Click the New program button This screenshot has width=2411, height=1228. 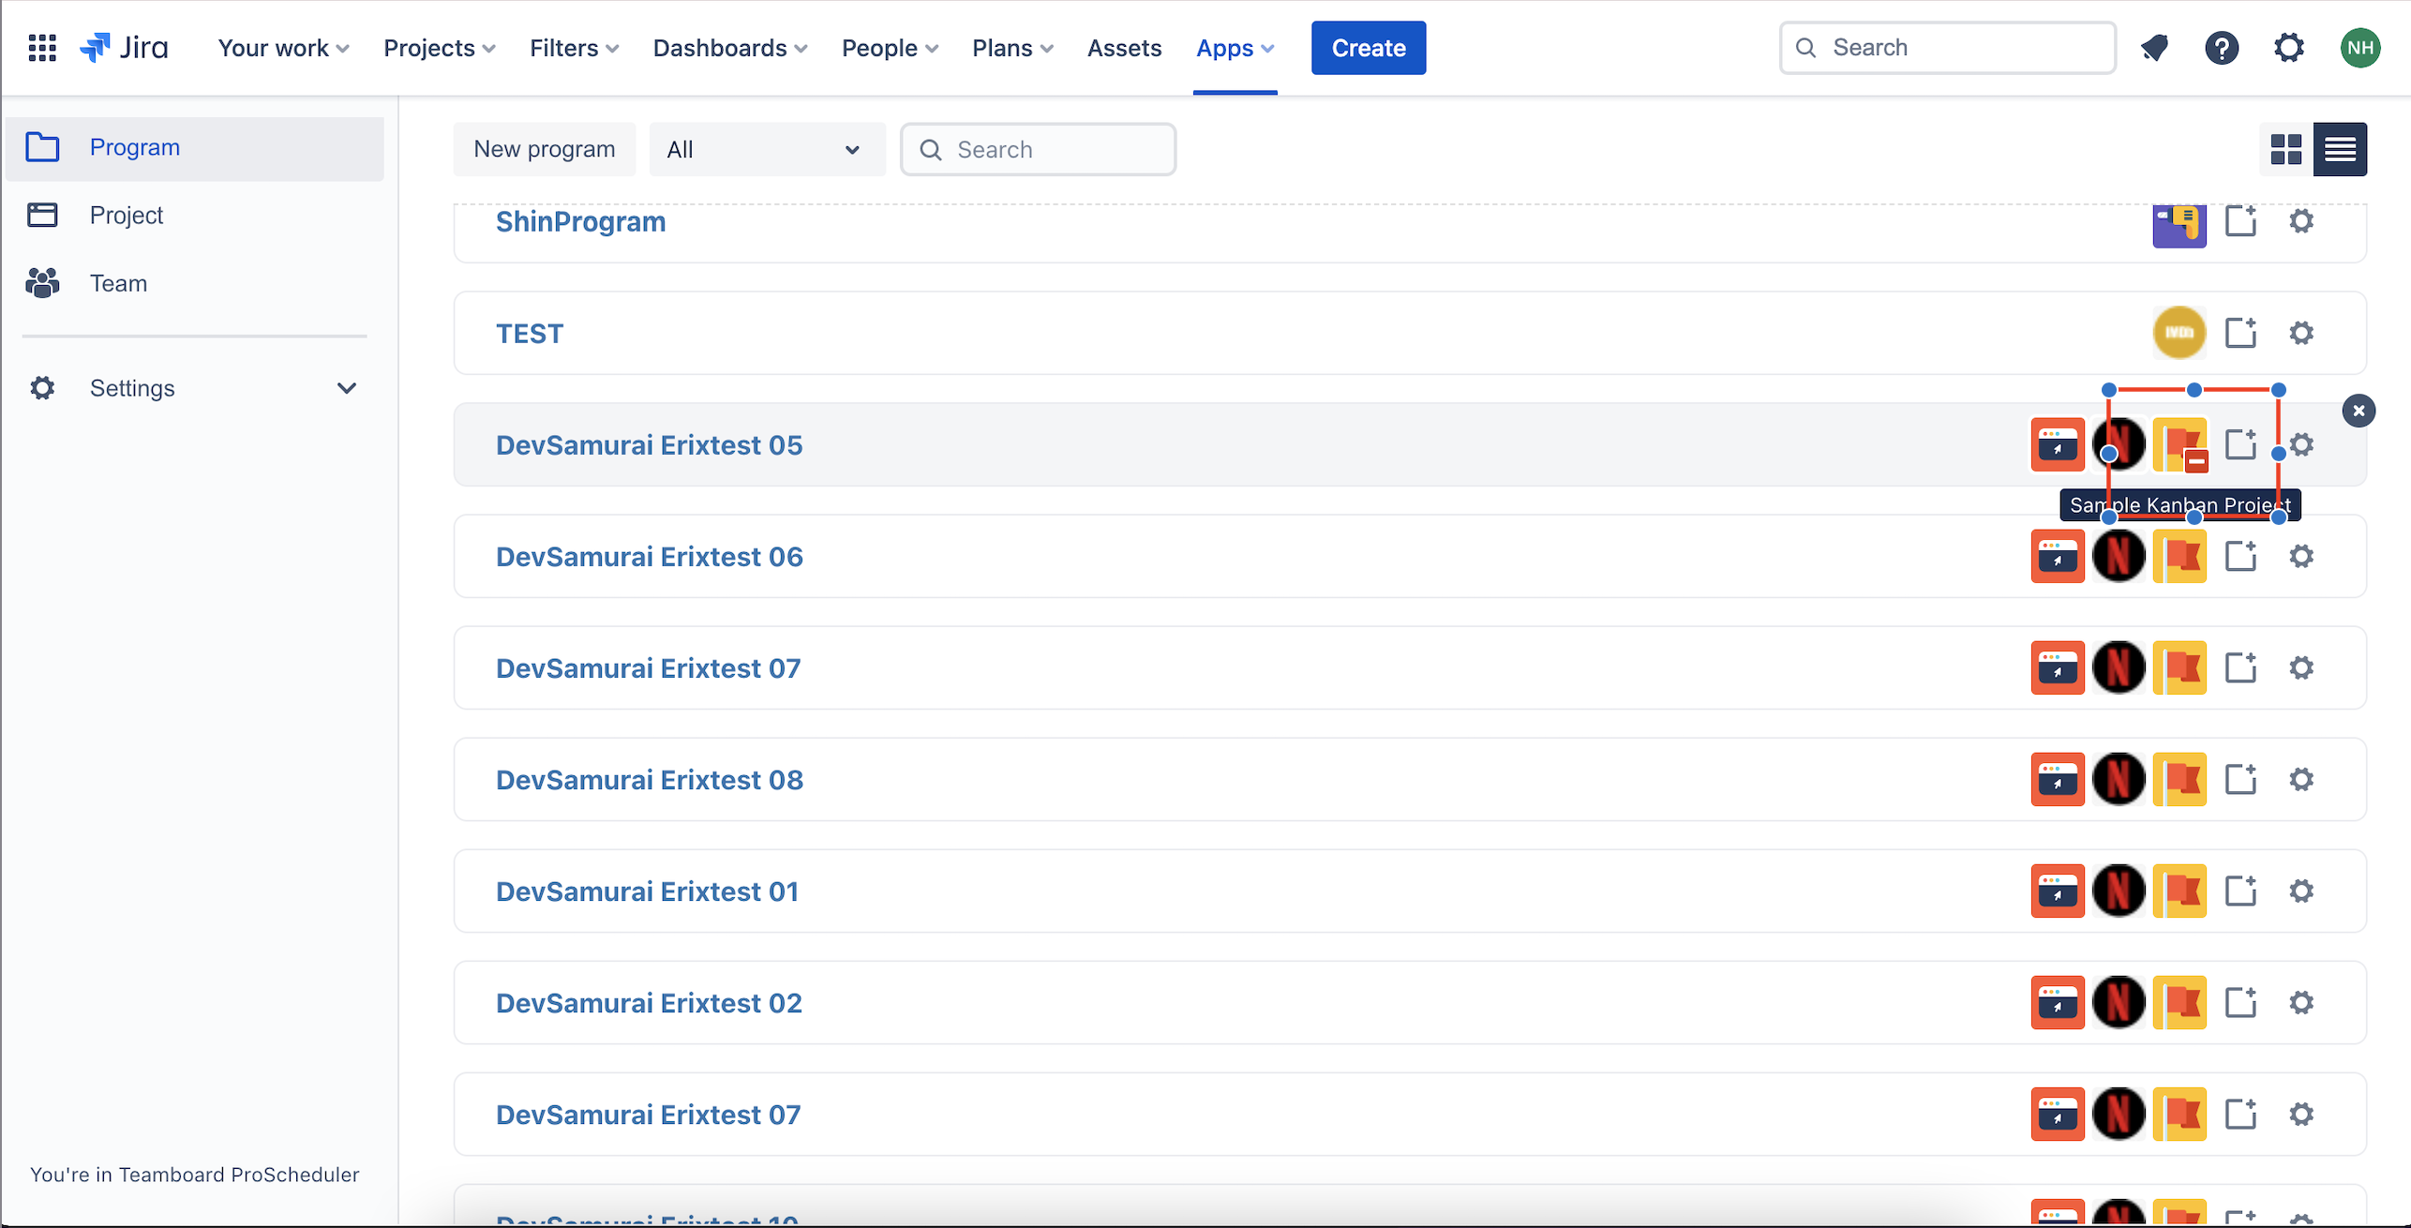pyautogui.click(x=544, y=150)
